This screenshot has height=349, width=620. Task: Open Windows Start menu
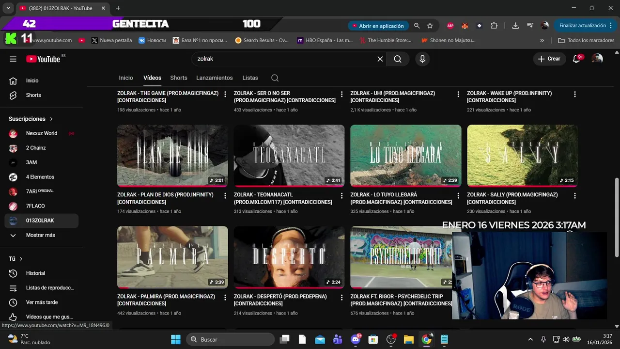(176, 339)
